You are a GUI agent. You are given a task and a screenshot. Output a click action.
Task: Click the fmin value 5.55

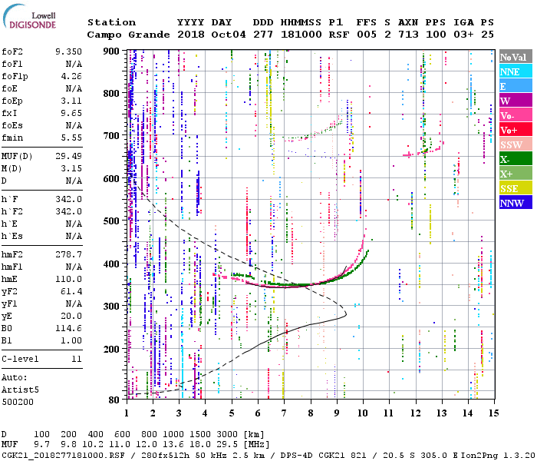tap(71, 138)
